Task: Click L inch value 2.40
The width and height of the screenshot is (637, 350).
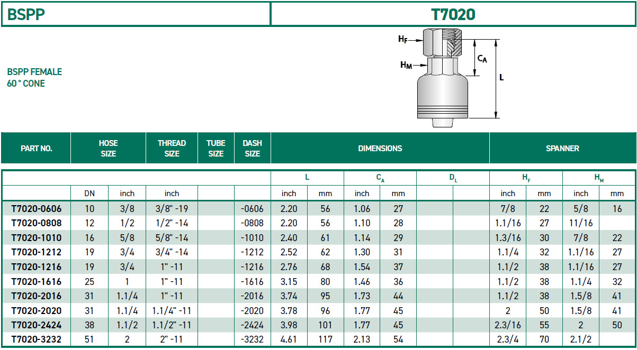Action: point(289,238)
